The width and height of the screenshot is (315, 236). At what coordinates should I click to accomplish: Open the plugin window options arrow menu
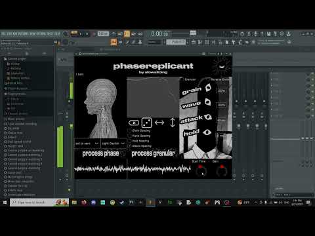[77, 54]
